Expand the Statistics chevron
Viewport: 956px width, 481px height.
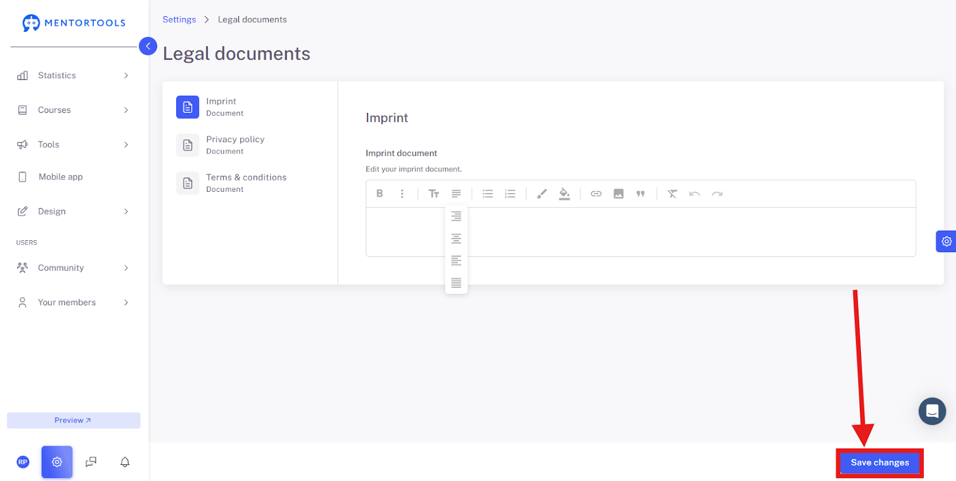126,75
